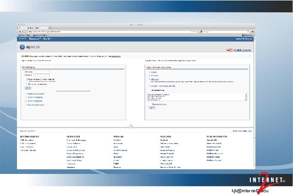This screenshot has height=195, width=293.
Task: Open the address bar history dropdown arrow
Action: [194, 32]
